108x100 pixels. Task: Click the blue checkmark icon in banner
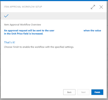tap(6, 16)
